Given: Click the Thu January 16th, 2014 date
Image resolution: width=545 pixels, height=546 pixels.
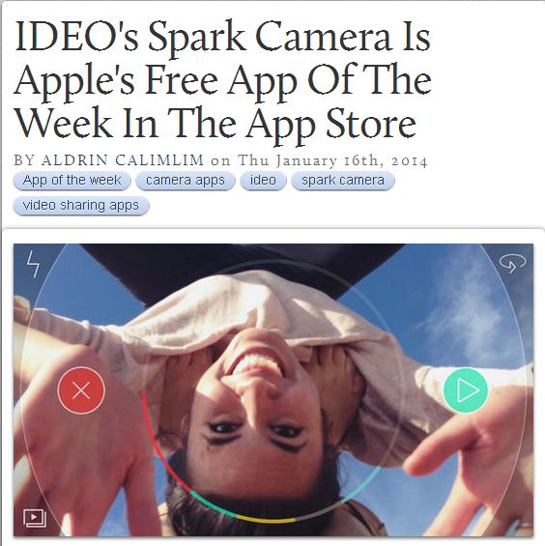Looking at the screenshot, I should (332, 160).
